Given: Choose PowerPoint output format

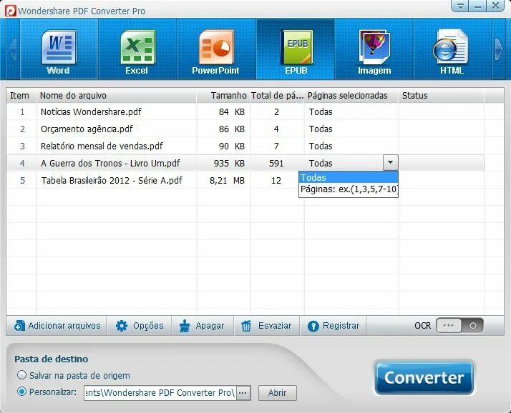Looking at the screenshot, I should click(216, 49).
